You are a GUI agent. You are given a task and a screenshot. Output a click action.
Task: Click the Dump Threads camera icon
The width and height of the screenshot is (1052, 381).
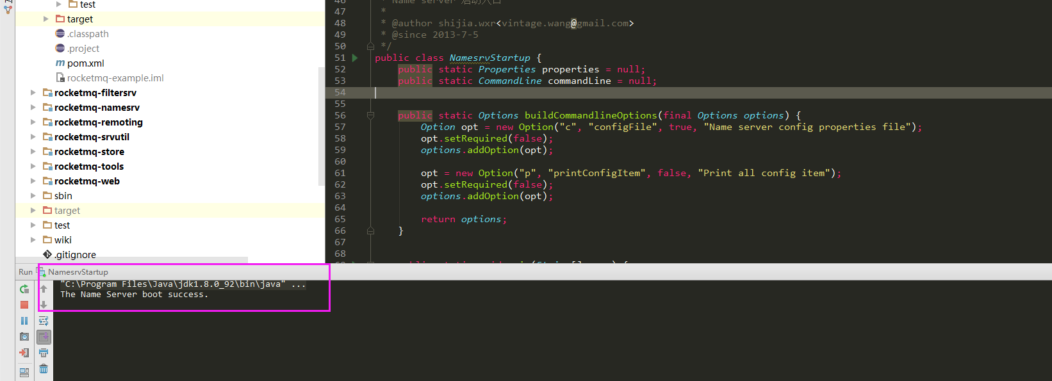coord(24,337)
